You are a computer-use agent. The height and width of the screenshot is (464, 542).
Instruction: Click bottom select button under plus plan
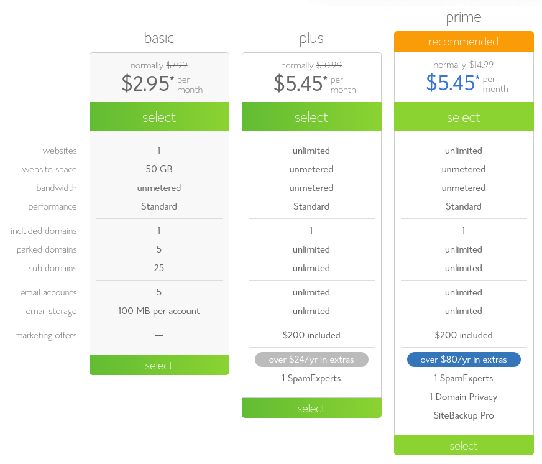311,408
